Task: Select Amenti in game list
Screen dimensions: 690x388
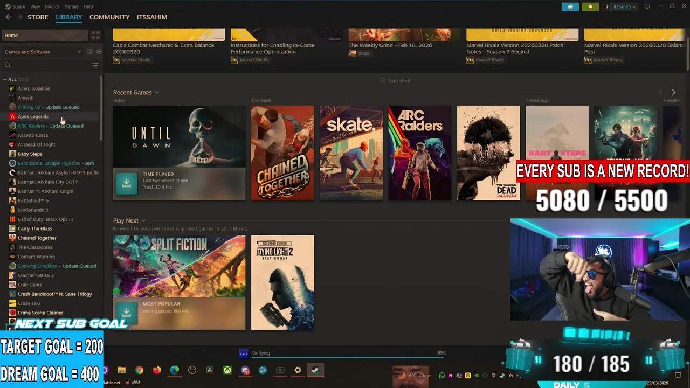Action: 25,98
